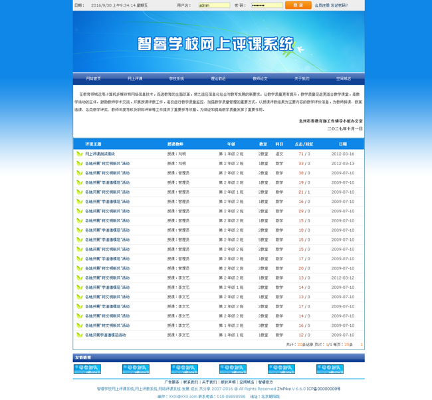Viewport: 432px width, 400px height.
Task: Open the 关于我们 navigation item
Action: 302,79
